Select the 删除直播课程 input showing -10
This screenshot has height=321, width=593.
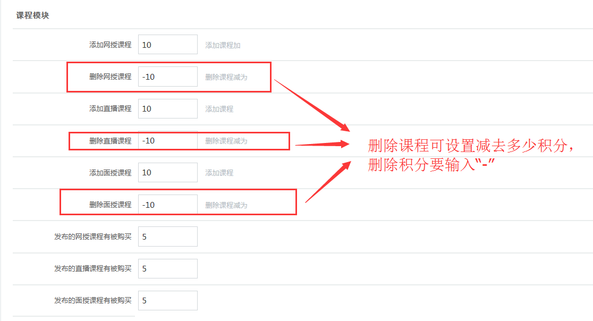(x=167, y=140)
